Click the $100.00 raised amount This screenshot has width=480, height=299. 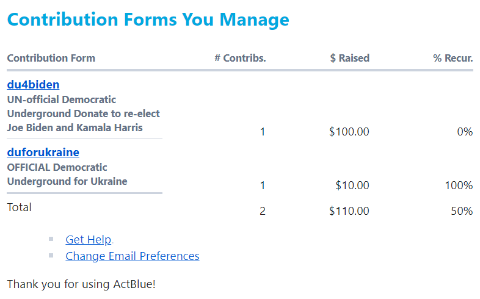coord(349,132)
